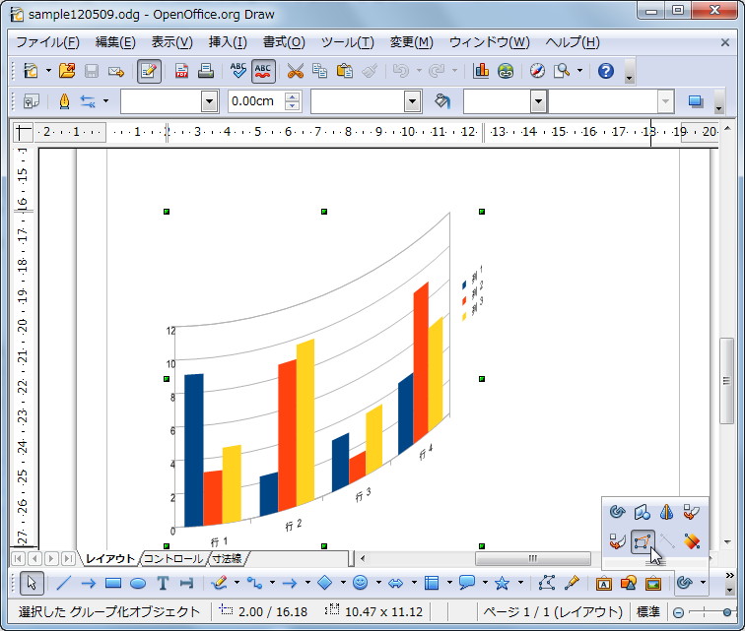
Task: Open the Curve tool dropdown
Action: pyautogui.click(x=237, y=583)
